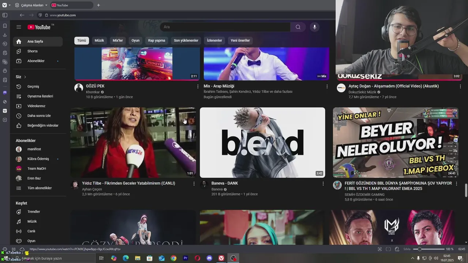
Task: Select the Yeni öneriler filter chip
Action: pyautogui.click(x=240, y=41)
